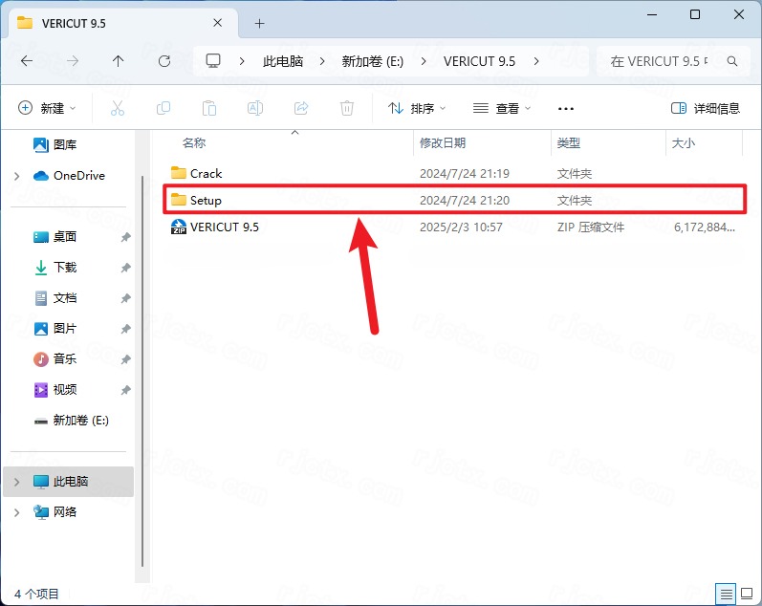Expand the 此电脑 tree node
The image size is (762, 606).
17,482
